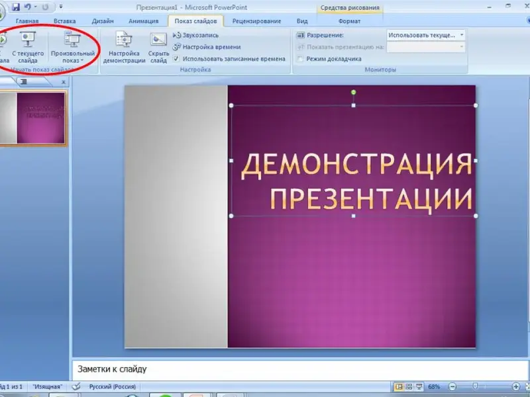Image resolution: width=530 pixels, height=397 pixels.
Task: Enable the Режим докладчика checkbox
Action: [300, 59]
